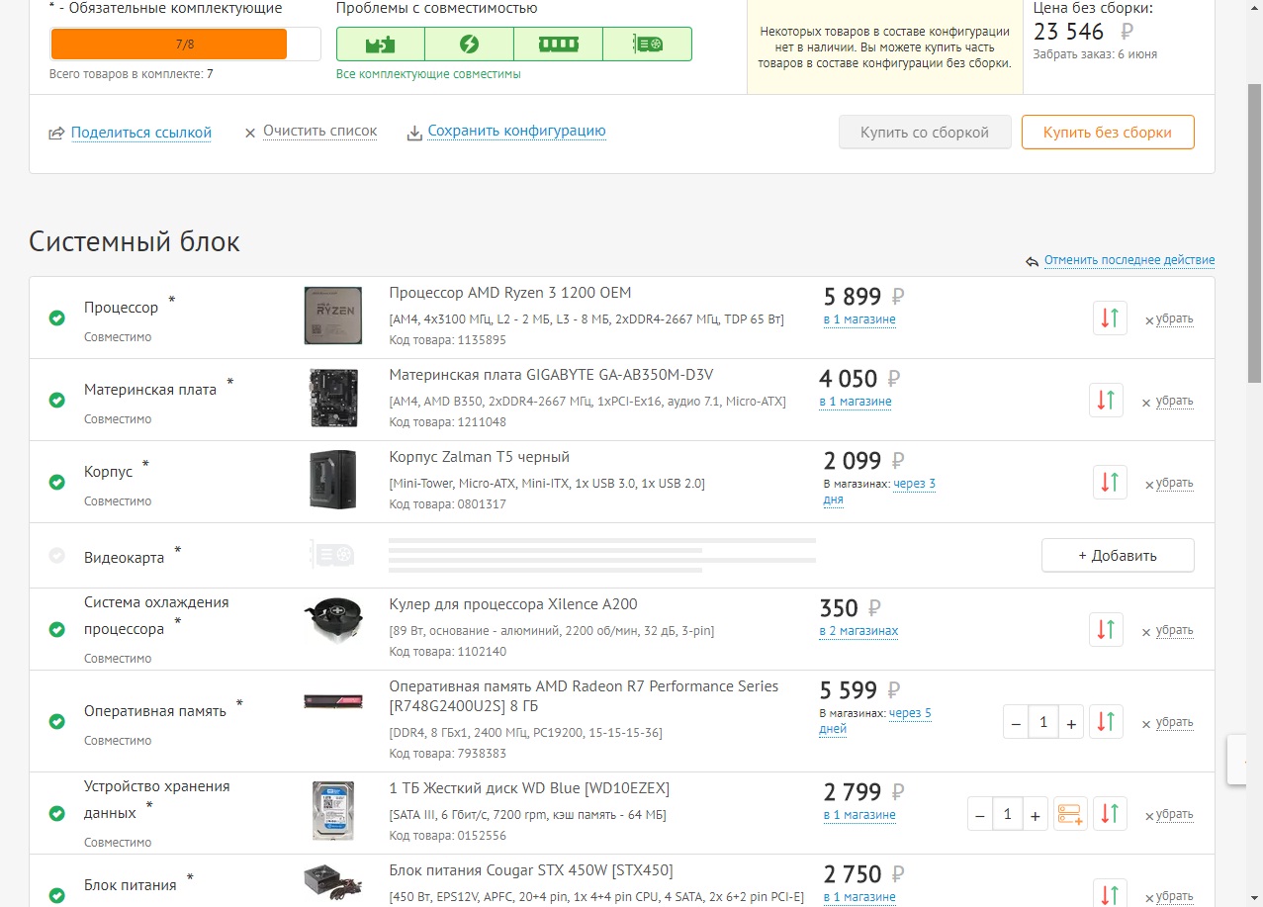This screenshot has height=907, width=1263.
Task: Open Кулер для процессора Xilence A200 title
Action: [513, 604]
